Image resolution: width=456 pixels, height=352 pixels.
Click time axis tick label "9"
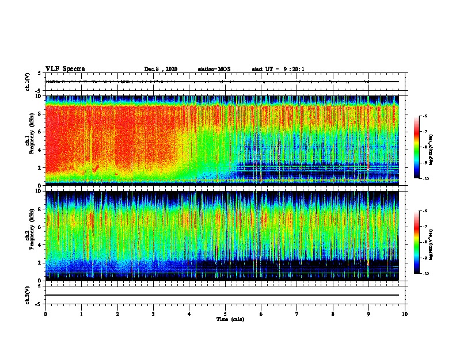(368, 314)
